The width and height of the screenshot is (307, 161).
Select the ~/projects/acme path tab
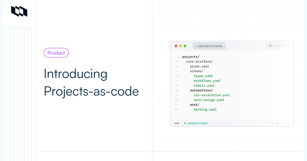coord(209,46)
